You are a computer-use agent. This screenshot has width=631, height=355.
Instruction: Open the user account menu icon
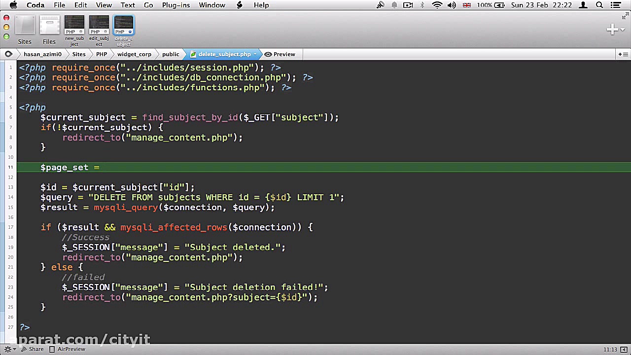[583, 5]
